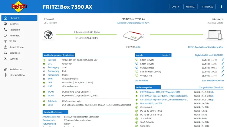Click the Internet globe icon in sidebar
Image resolution: width=227 pixels, height=127 pixels.
[x=5, y=24]
